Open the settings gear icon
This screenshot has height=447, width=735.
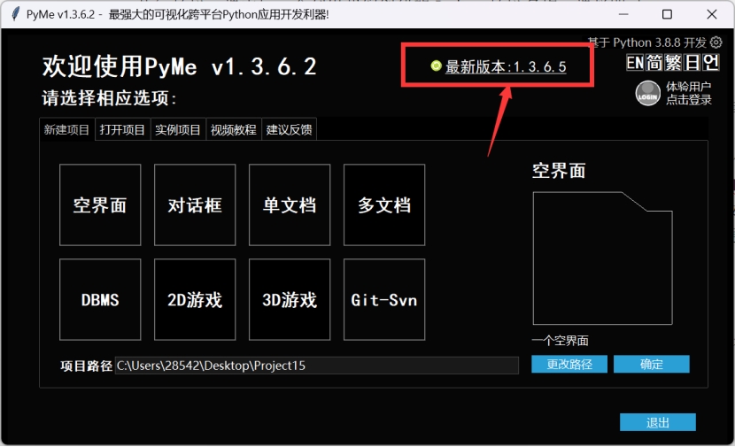pyautogui.click(x=716, y=42)
